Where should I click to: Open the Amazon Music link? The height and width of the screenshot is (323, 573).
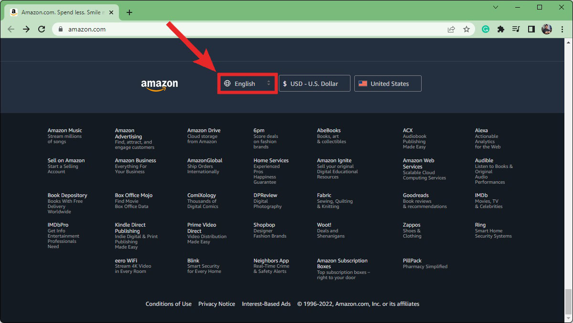[x=65, y=130]
